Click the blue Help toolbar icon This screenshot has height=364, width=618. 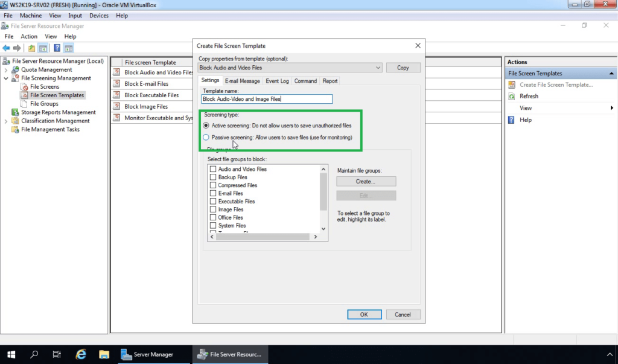[57, 48]
